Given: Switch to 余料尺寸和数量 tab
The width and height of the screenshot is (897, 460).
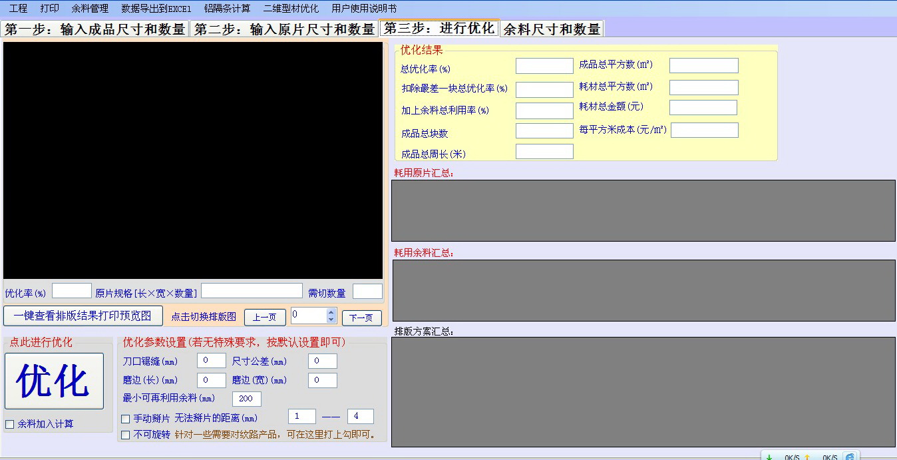Looking at the screenshot, I should (552, 29).
